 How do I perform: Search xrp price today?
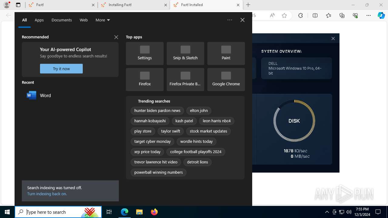[147, 152]
